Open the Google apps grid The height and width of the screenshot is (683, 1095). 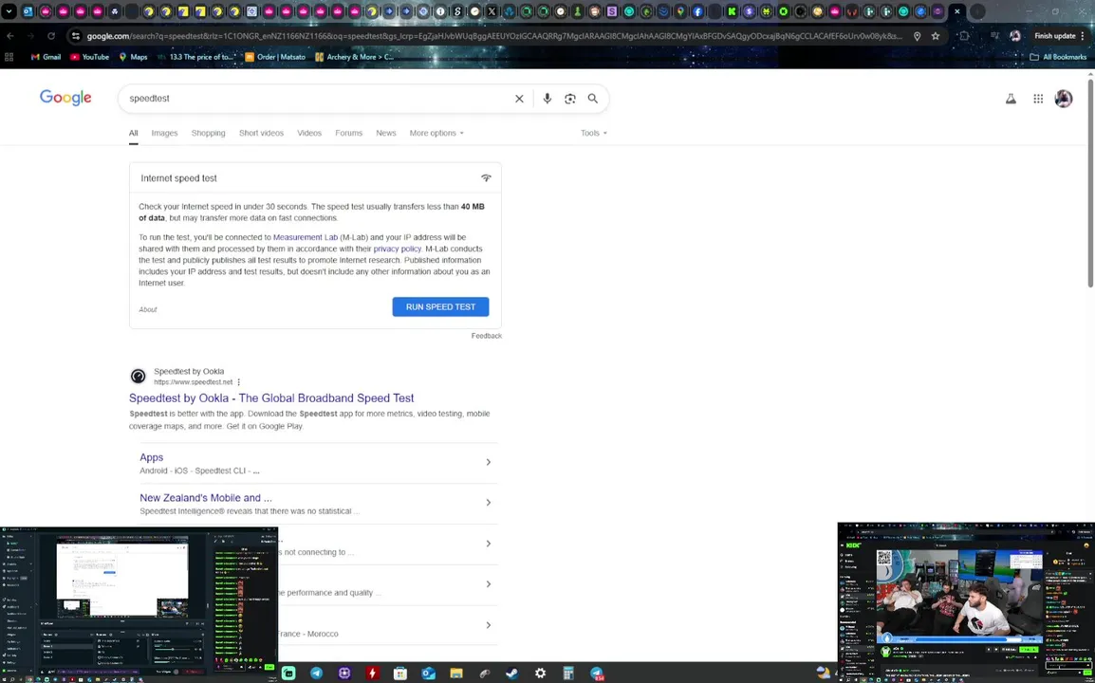1038,100
